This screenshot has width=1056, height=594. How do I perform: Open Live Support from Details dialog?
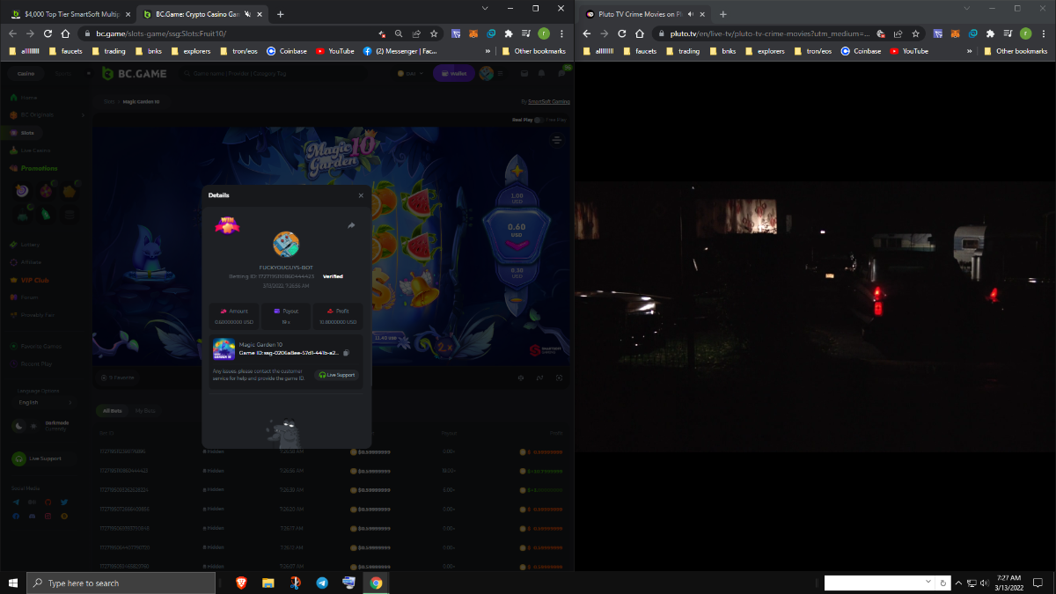338,375
